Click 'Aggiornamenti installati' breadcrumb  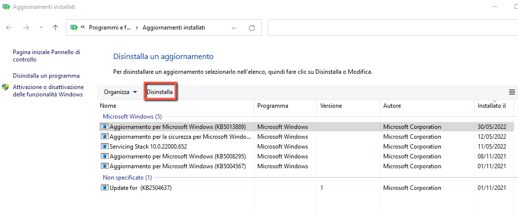tap(174, 28)
